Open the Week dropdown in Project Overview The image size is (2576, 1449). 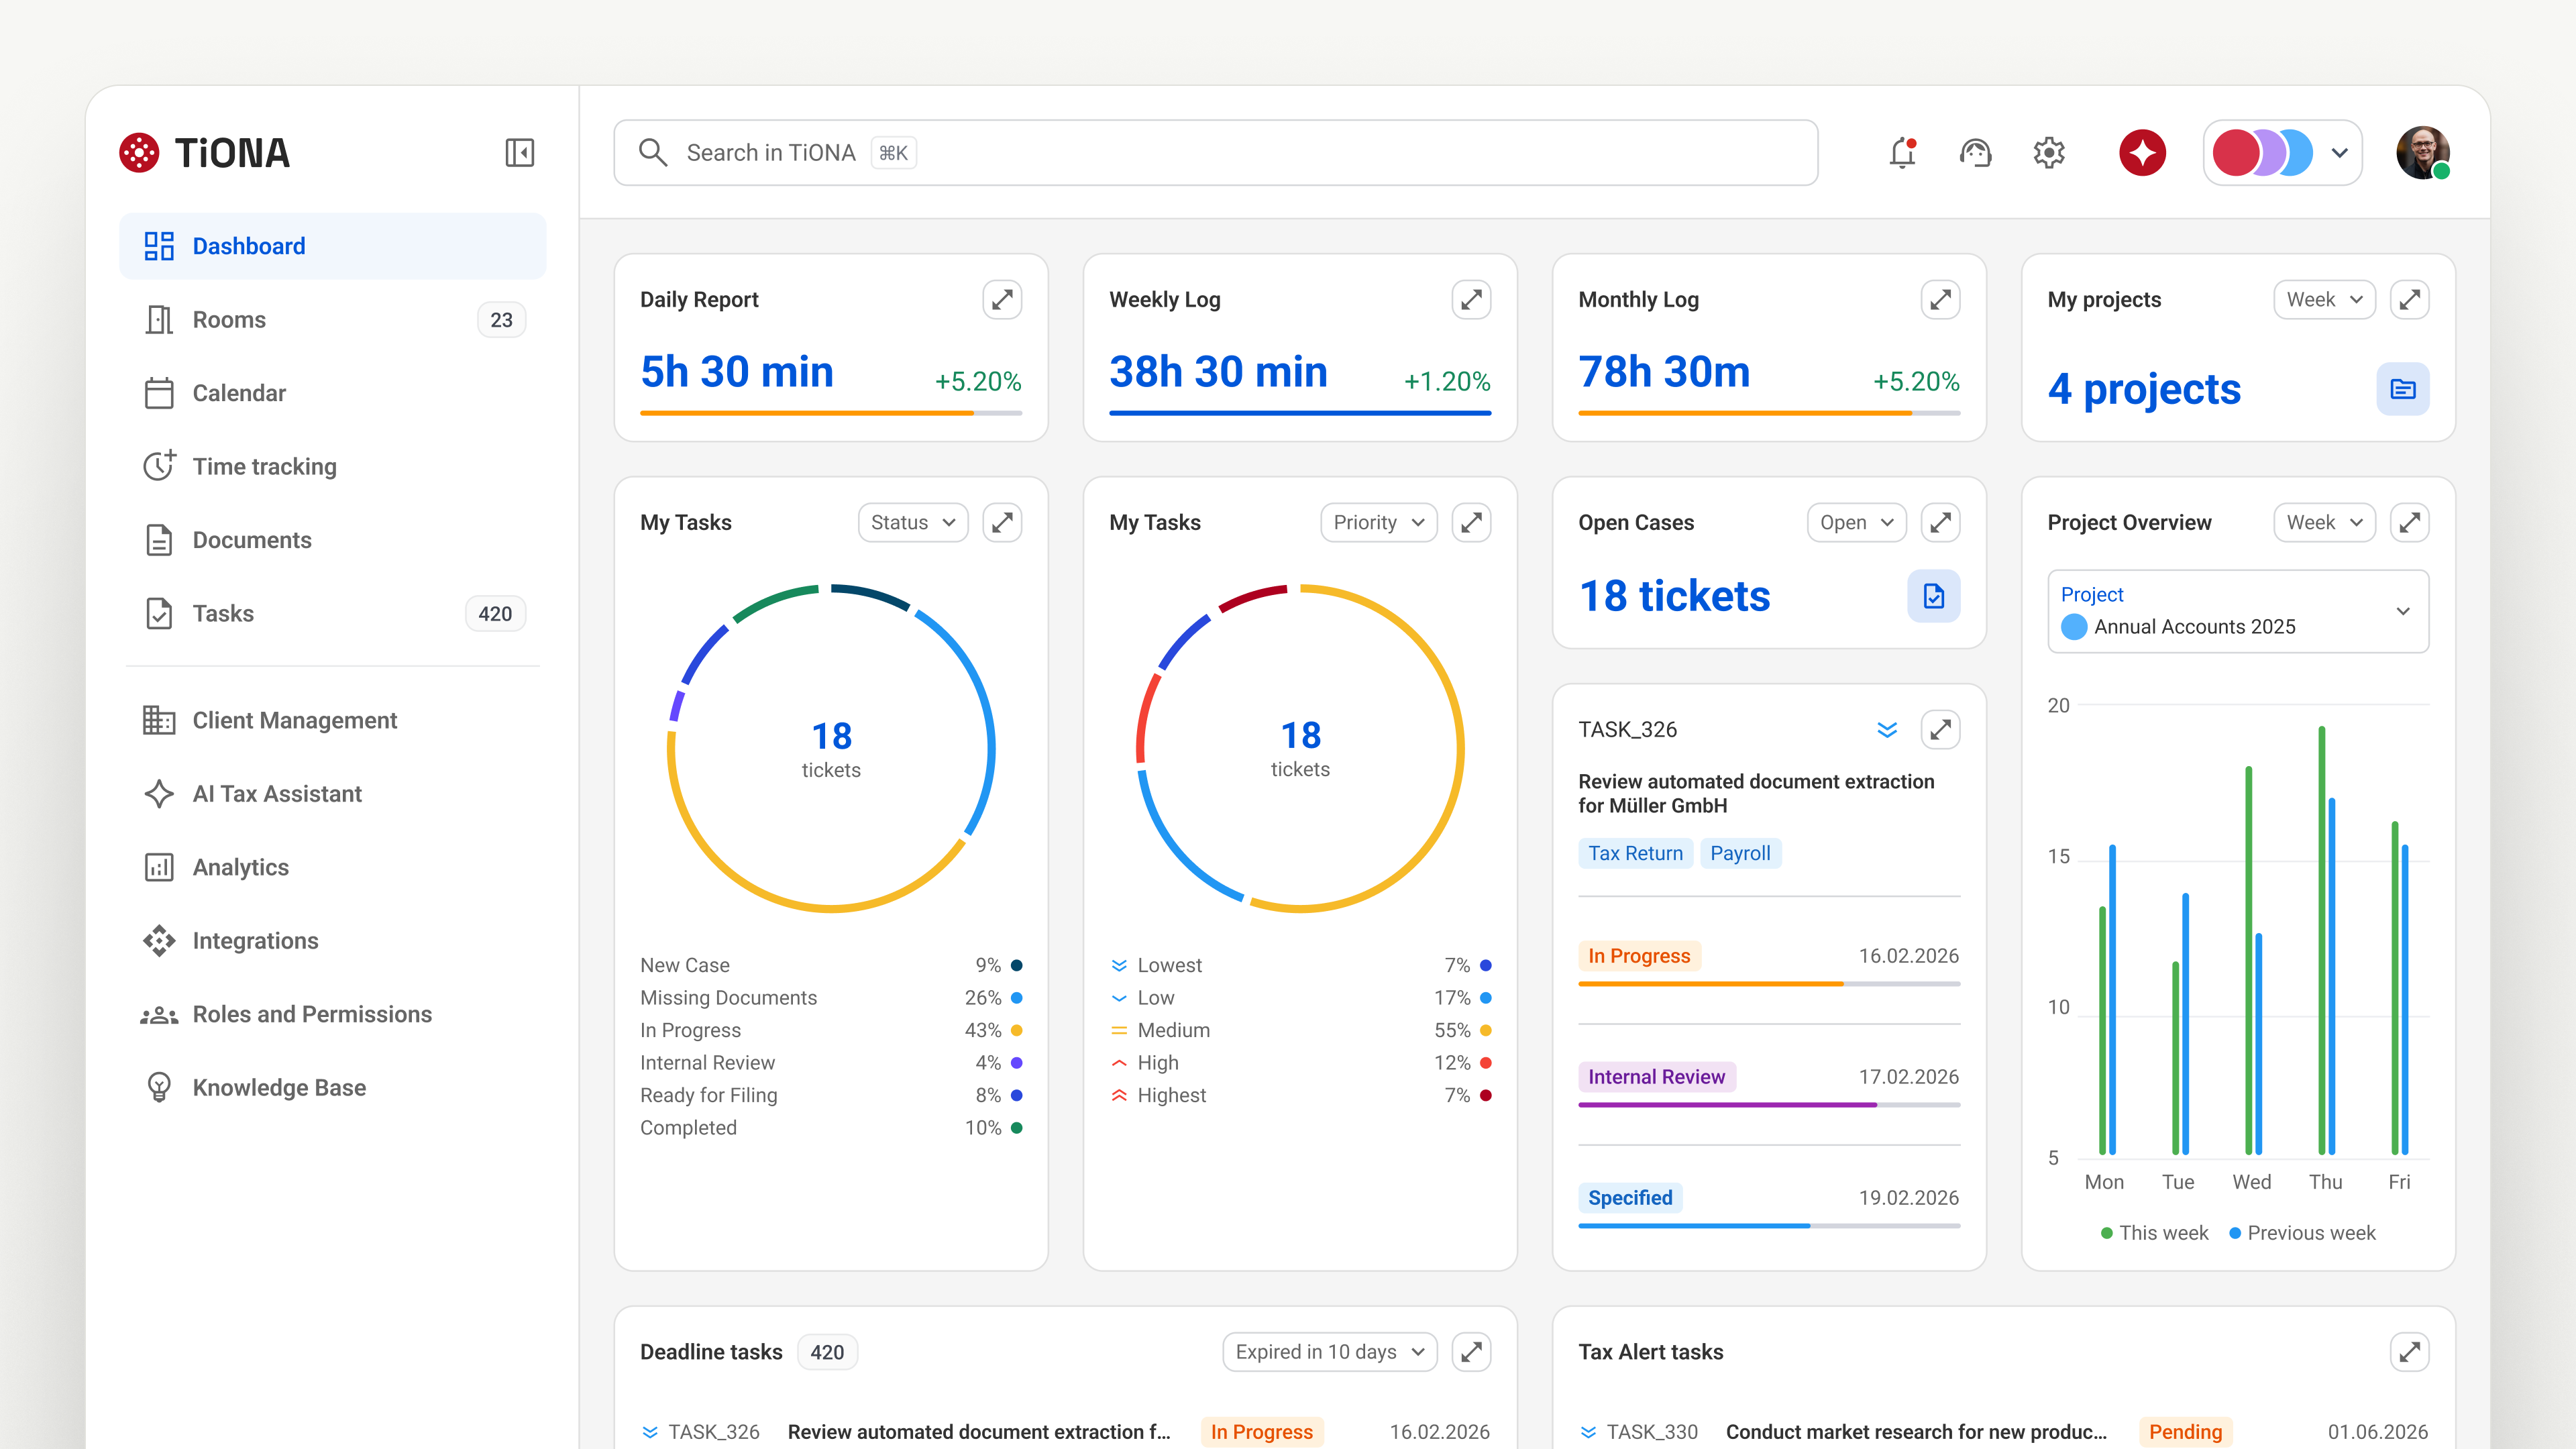[2324, 522]
